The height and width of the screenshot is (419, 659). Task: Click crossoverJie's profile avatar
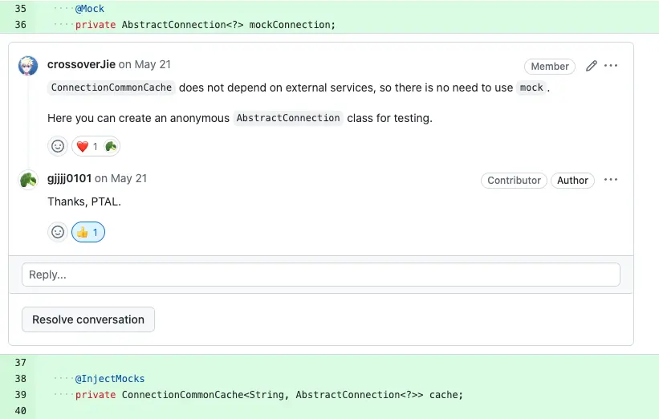(28, 66)
